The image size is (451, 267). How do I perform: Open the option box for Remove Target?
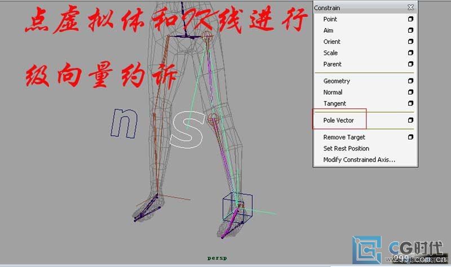410,137
